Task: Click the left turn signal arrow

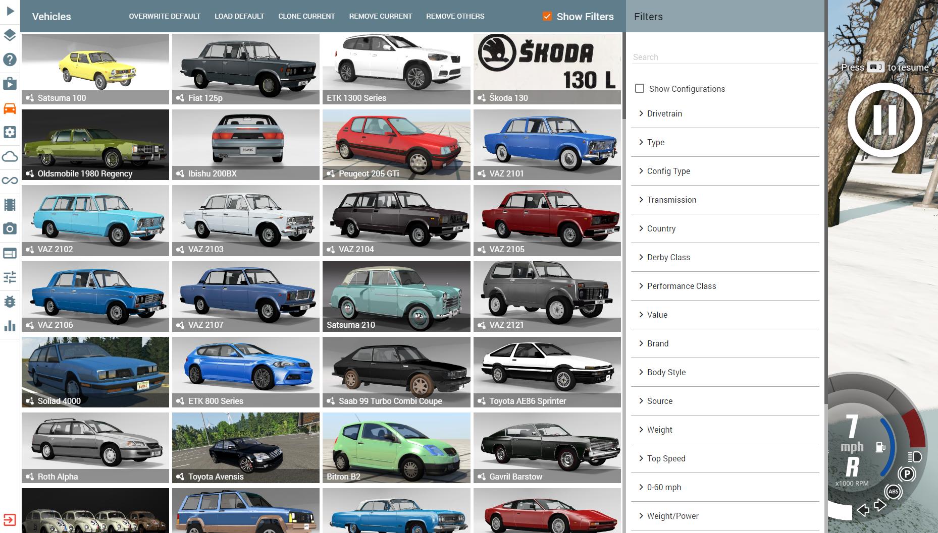Action: 863,510
